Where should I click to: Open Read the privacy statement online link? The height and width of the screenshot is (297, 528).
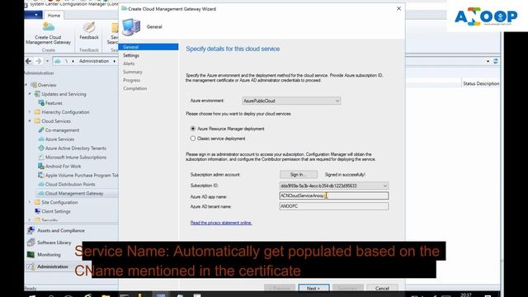tap(221, 223)
